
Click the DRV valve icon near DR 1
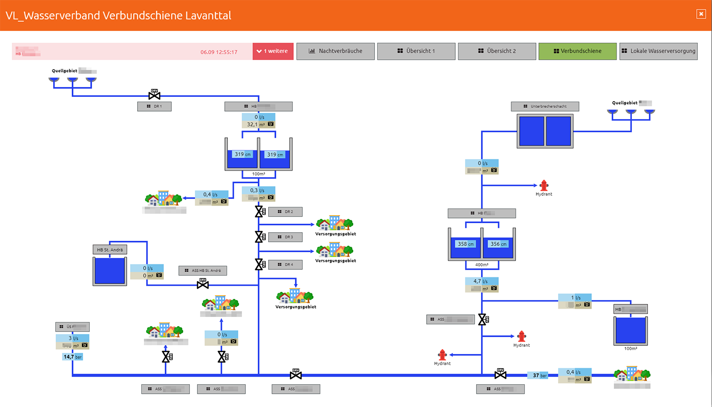coord(154,94)
